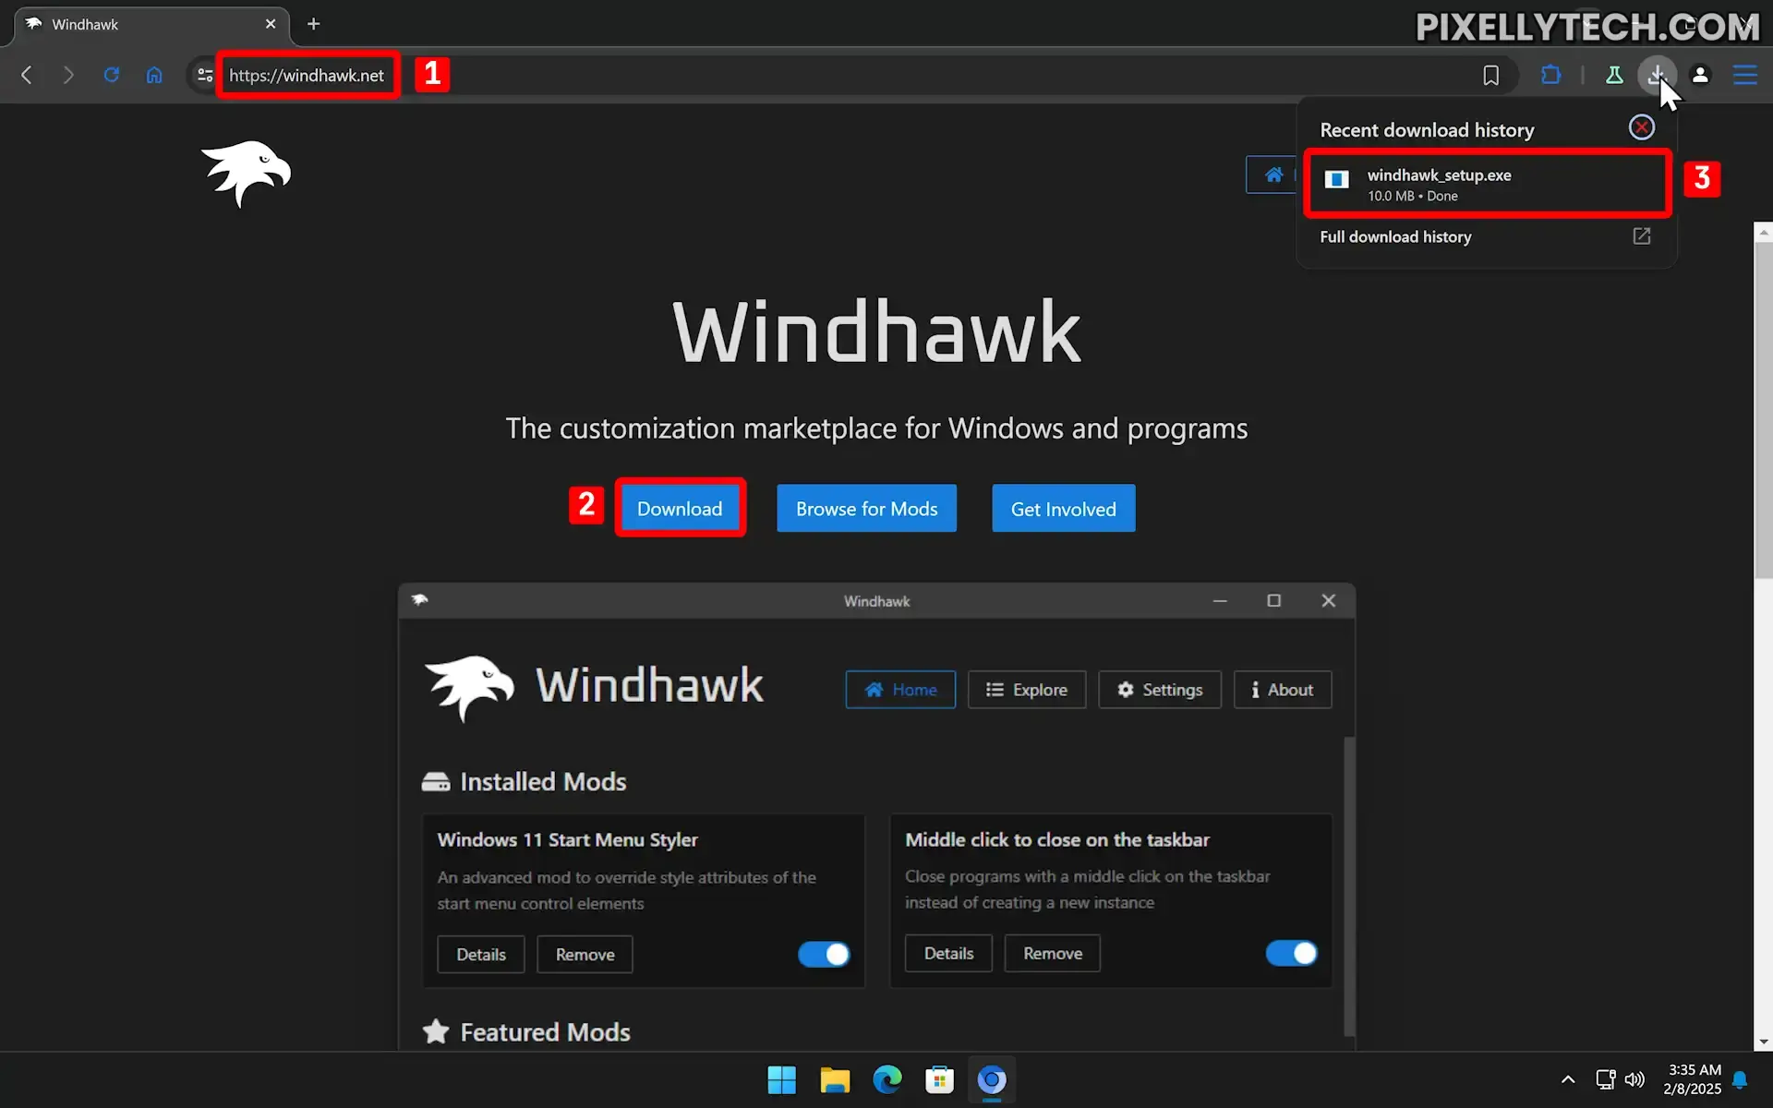Click the open-in-new-tab icon beside Full download history
This screenshot has height=1108, width=1773.
pos(1641,236)
